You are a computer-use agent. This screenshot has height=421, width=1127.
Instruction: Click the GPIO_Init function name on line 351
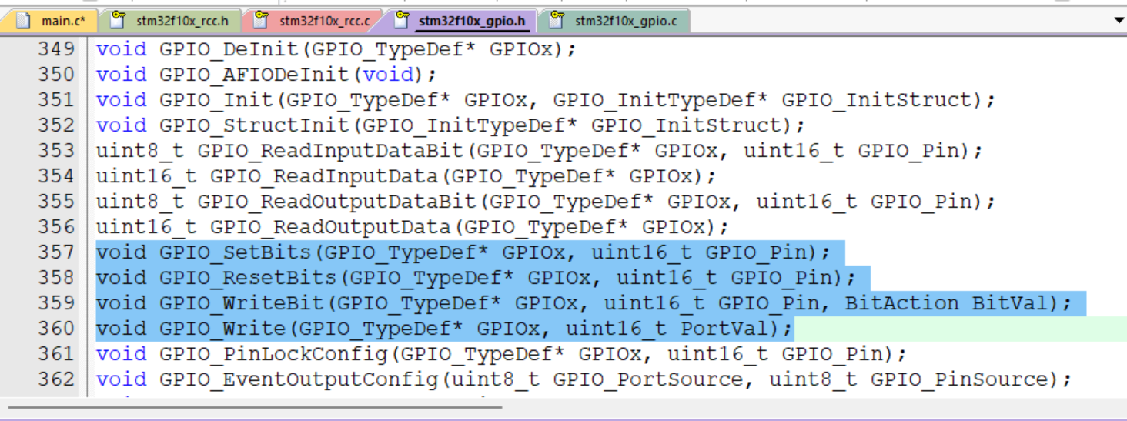[x=216, y=100]
